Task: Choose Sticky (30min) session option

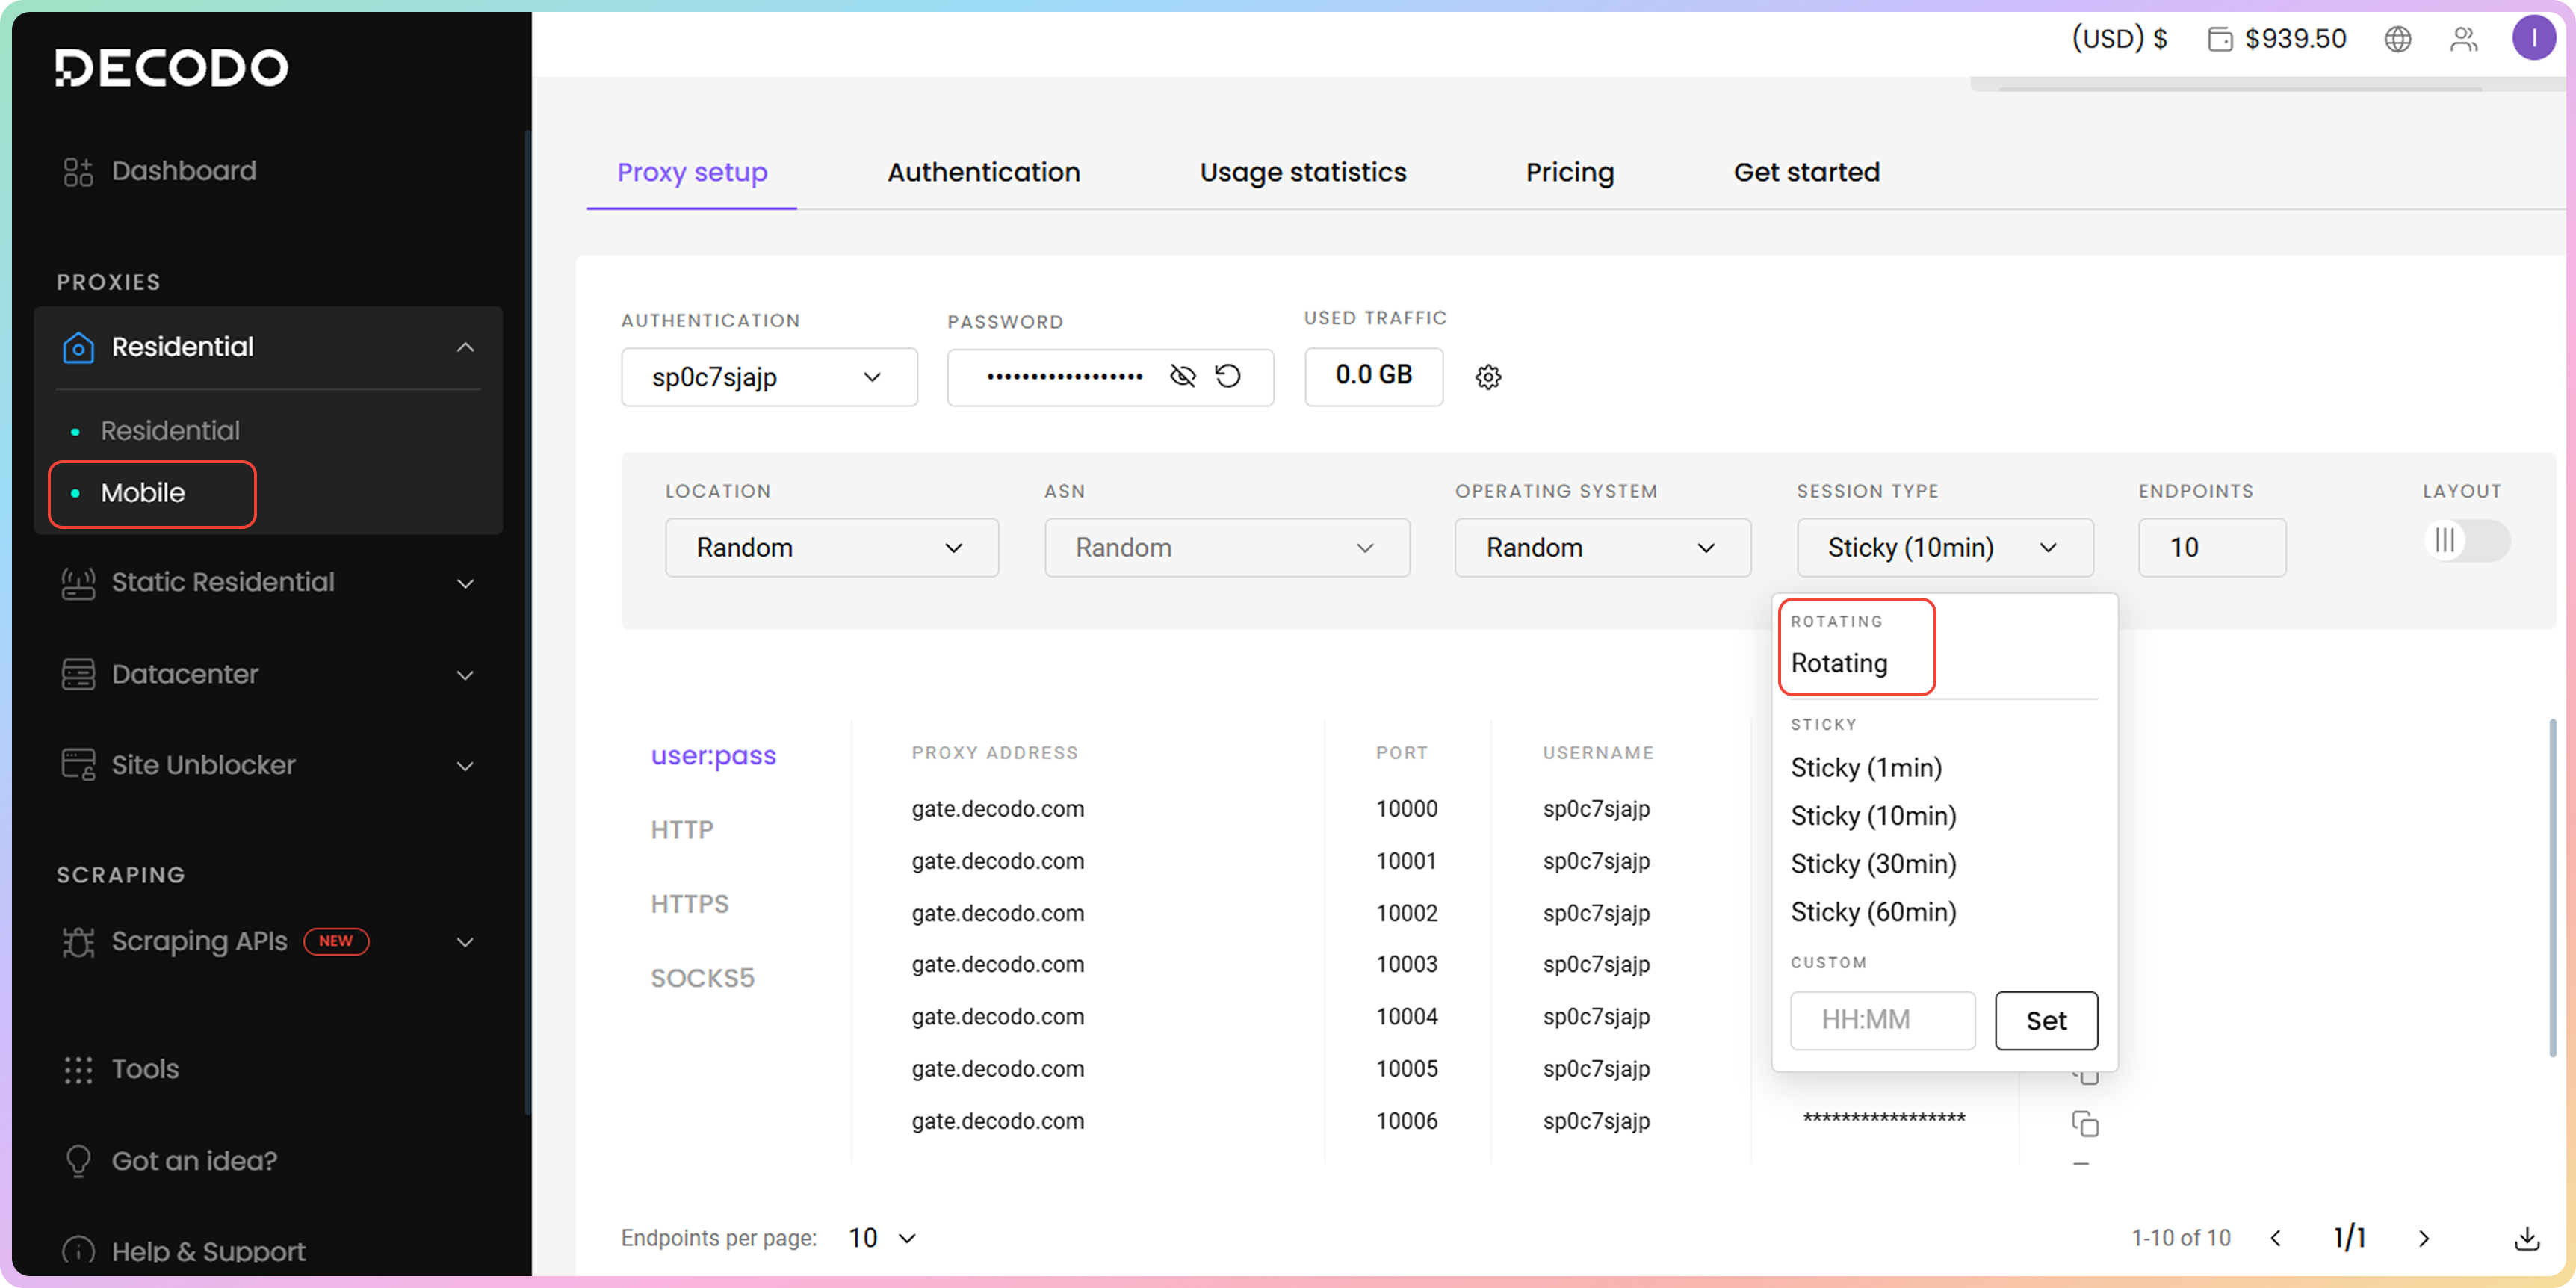Action: tap(1873, 863)
